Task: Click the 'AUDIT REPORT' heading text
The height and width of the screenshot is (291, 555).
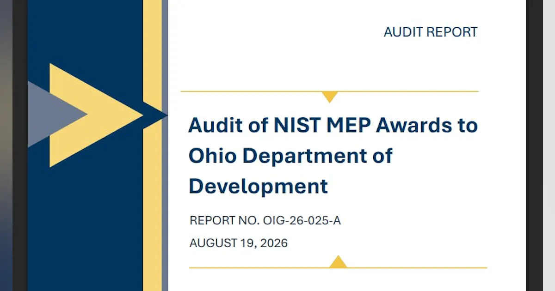Action: pyautogui.click(x=431, y=32)
